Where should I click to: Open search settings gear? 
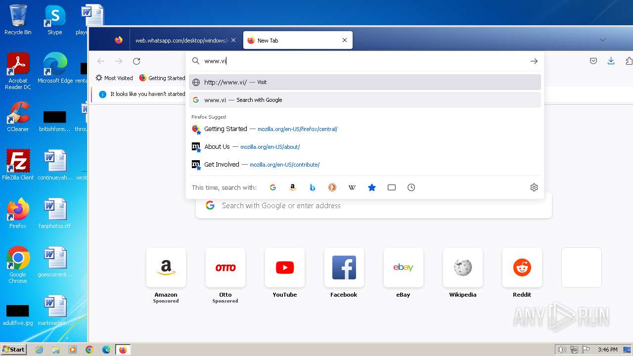534,187
